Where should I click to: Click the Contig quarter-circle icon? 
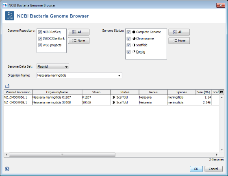[134, 51]
